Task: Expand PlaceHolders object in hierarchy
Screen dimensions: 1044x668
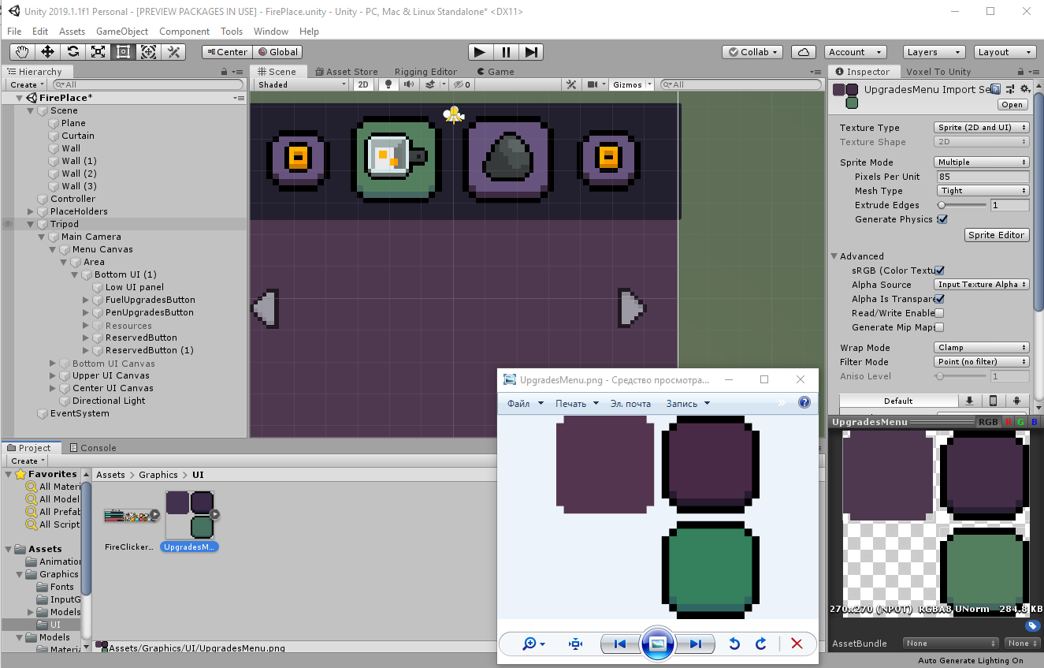Action: pos(31,211)
